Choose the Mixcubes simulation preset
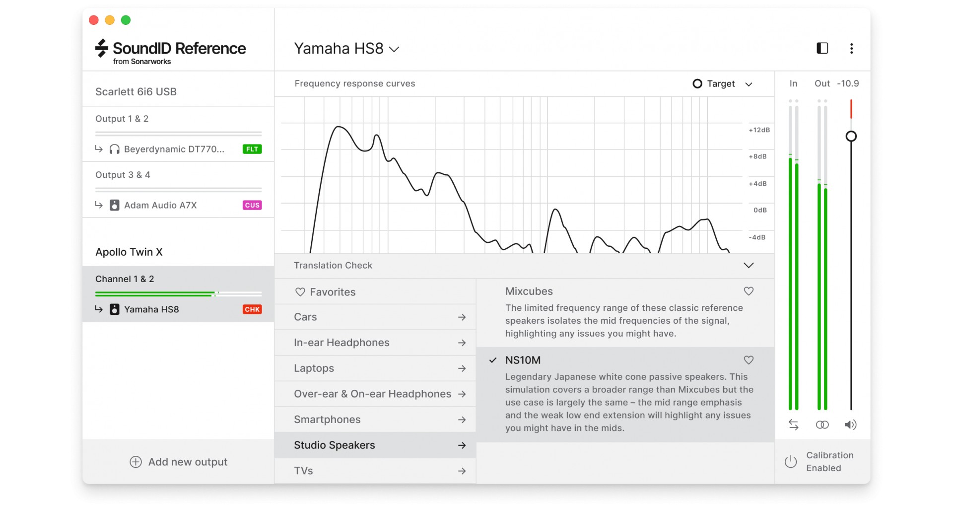 point(625,312)
